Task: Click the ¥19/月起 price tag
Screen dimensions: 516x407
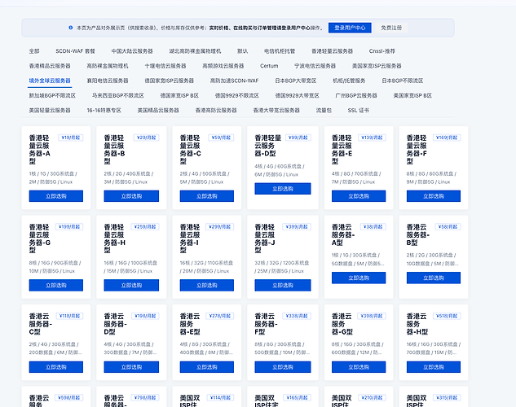Action: (x=71, y=138)
